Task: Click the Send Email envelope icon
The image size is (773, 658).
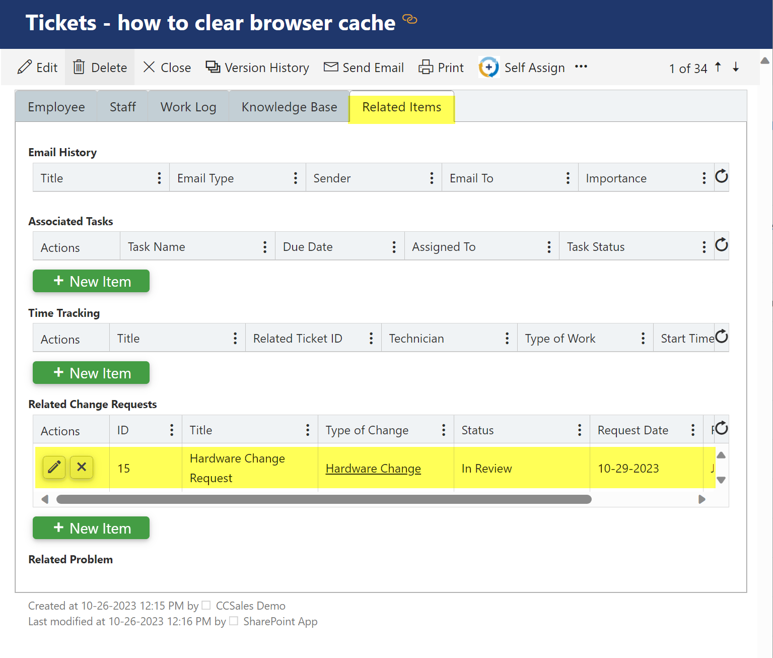Action: tap(331, 67)
